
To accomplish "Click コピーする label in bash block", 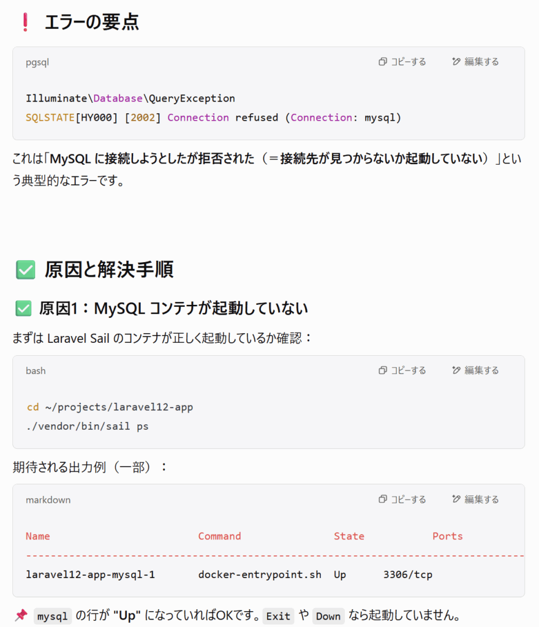I will coord(409,370).
